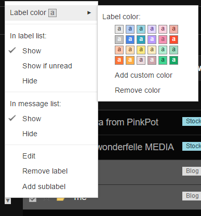Screen dimensions: 201x216
Task: Click Add custom color
Action: [x=143, y=75]
